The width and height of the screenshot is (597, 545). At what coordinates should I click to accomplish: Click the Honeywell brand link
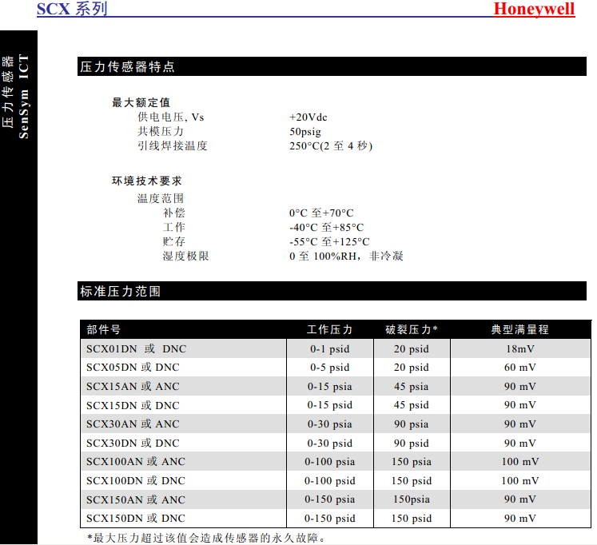pyautogui.click(x=534, y=10)
